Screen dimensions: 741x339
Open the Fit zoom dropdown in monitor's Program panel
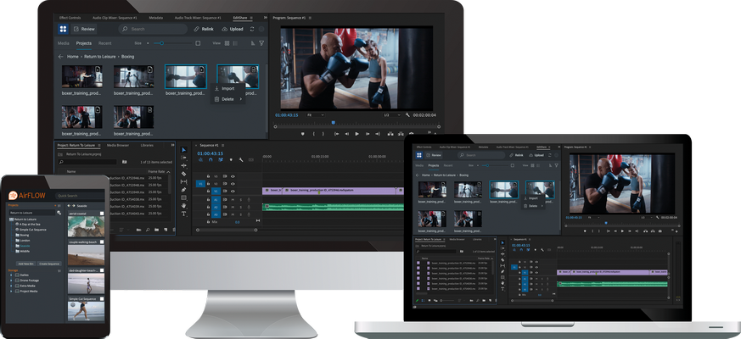[315, 114]
